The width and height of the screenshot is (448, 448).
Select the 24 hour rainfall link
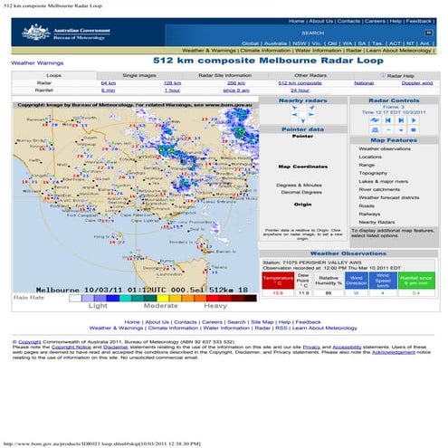coord(300,91)
